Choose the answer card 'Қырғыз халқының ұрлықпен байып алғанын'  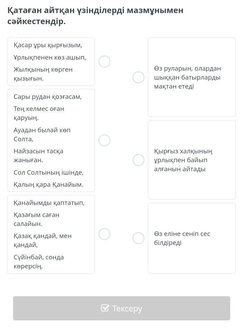pyautogui.click(x=192, y=160)
